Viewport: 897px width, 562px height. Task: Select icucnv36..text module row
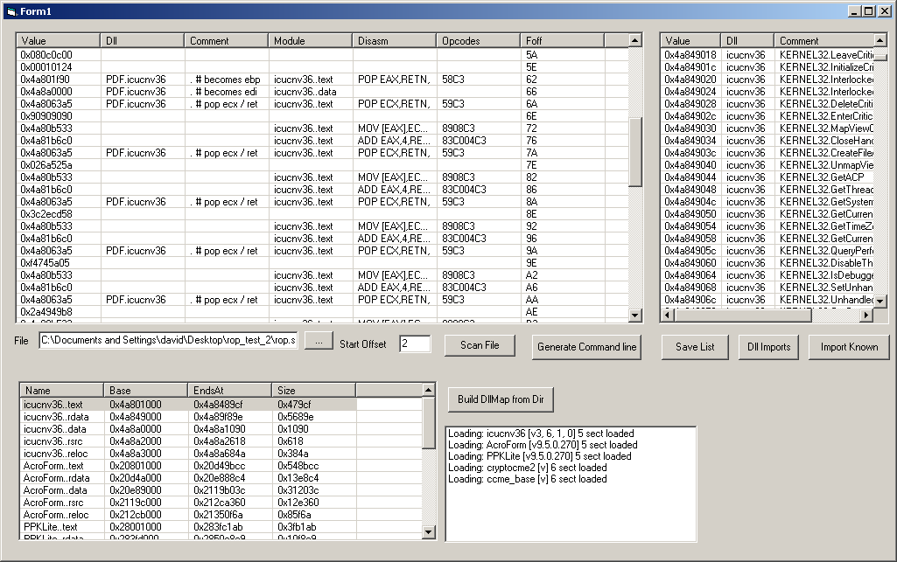(x=221, y=405)
